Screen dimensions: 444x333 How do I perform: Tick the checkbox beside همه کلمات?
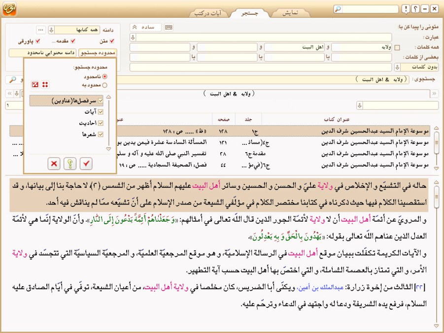click(397, 48)
